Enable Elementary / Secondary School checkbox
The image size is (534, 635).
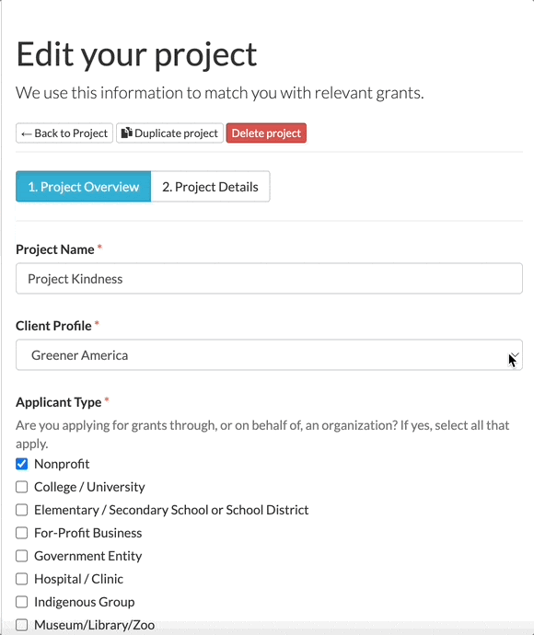(22, 510)
